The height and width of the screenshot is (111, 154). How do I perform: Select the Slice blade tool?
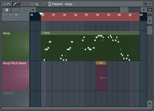pos(36,4)
